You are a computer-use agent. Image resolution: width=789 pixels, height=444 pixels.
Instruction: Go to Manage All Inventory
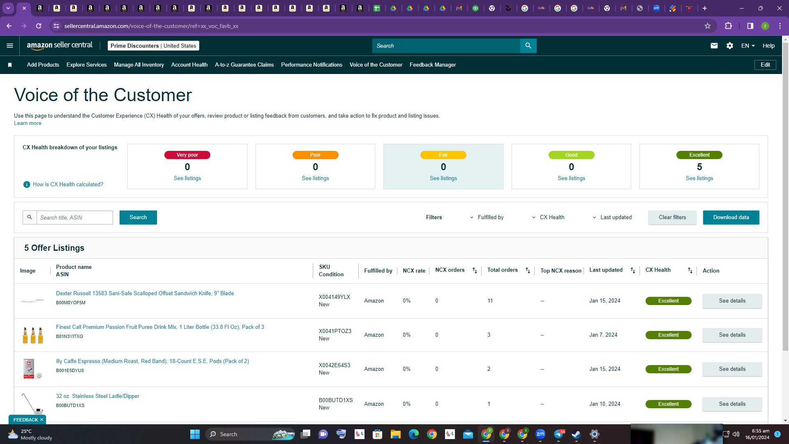[x=139, y=65]
